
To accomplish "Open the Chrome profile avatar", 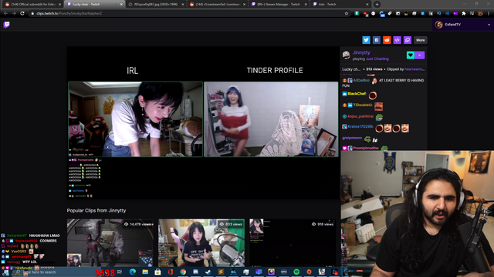I will 480,14.
